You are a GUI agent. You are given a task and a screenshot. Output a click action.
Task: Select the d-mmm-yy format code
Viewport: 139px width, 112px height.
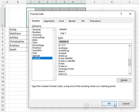tap(64, 51)
